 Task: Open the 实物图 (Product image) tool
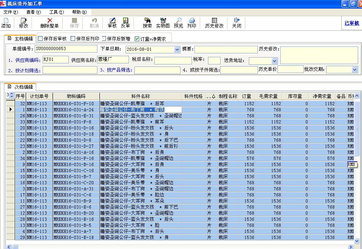click(163, 23)
